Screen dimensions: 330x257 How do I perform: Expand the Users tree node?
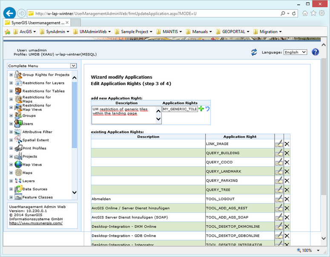11,124
